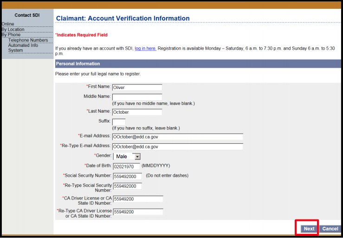Focus the CA Driver License number field
343x238 pixels.
137,199
